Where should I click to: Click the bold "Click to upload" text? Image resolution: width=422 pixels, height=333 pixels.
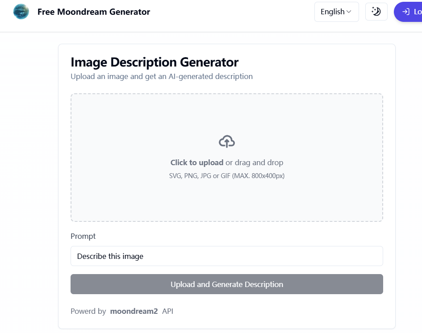tap(197, 162)
